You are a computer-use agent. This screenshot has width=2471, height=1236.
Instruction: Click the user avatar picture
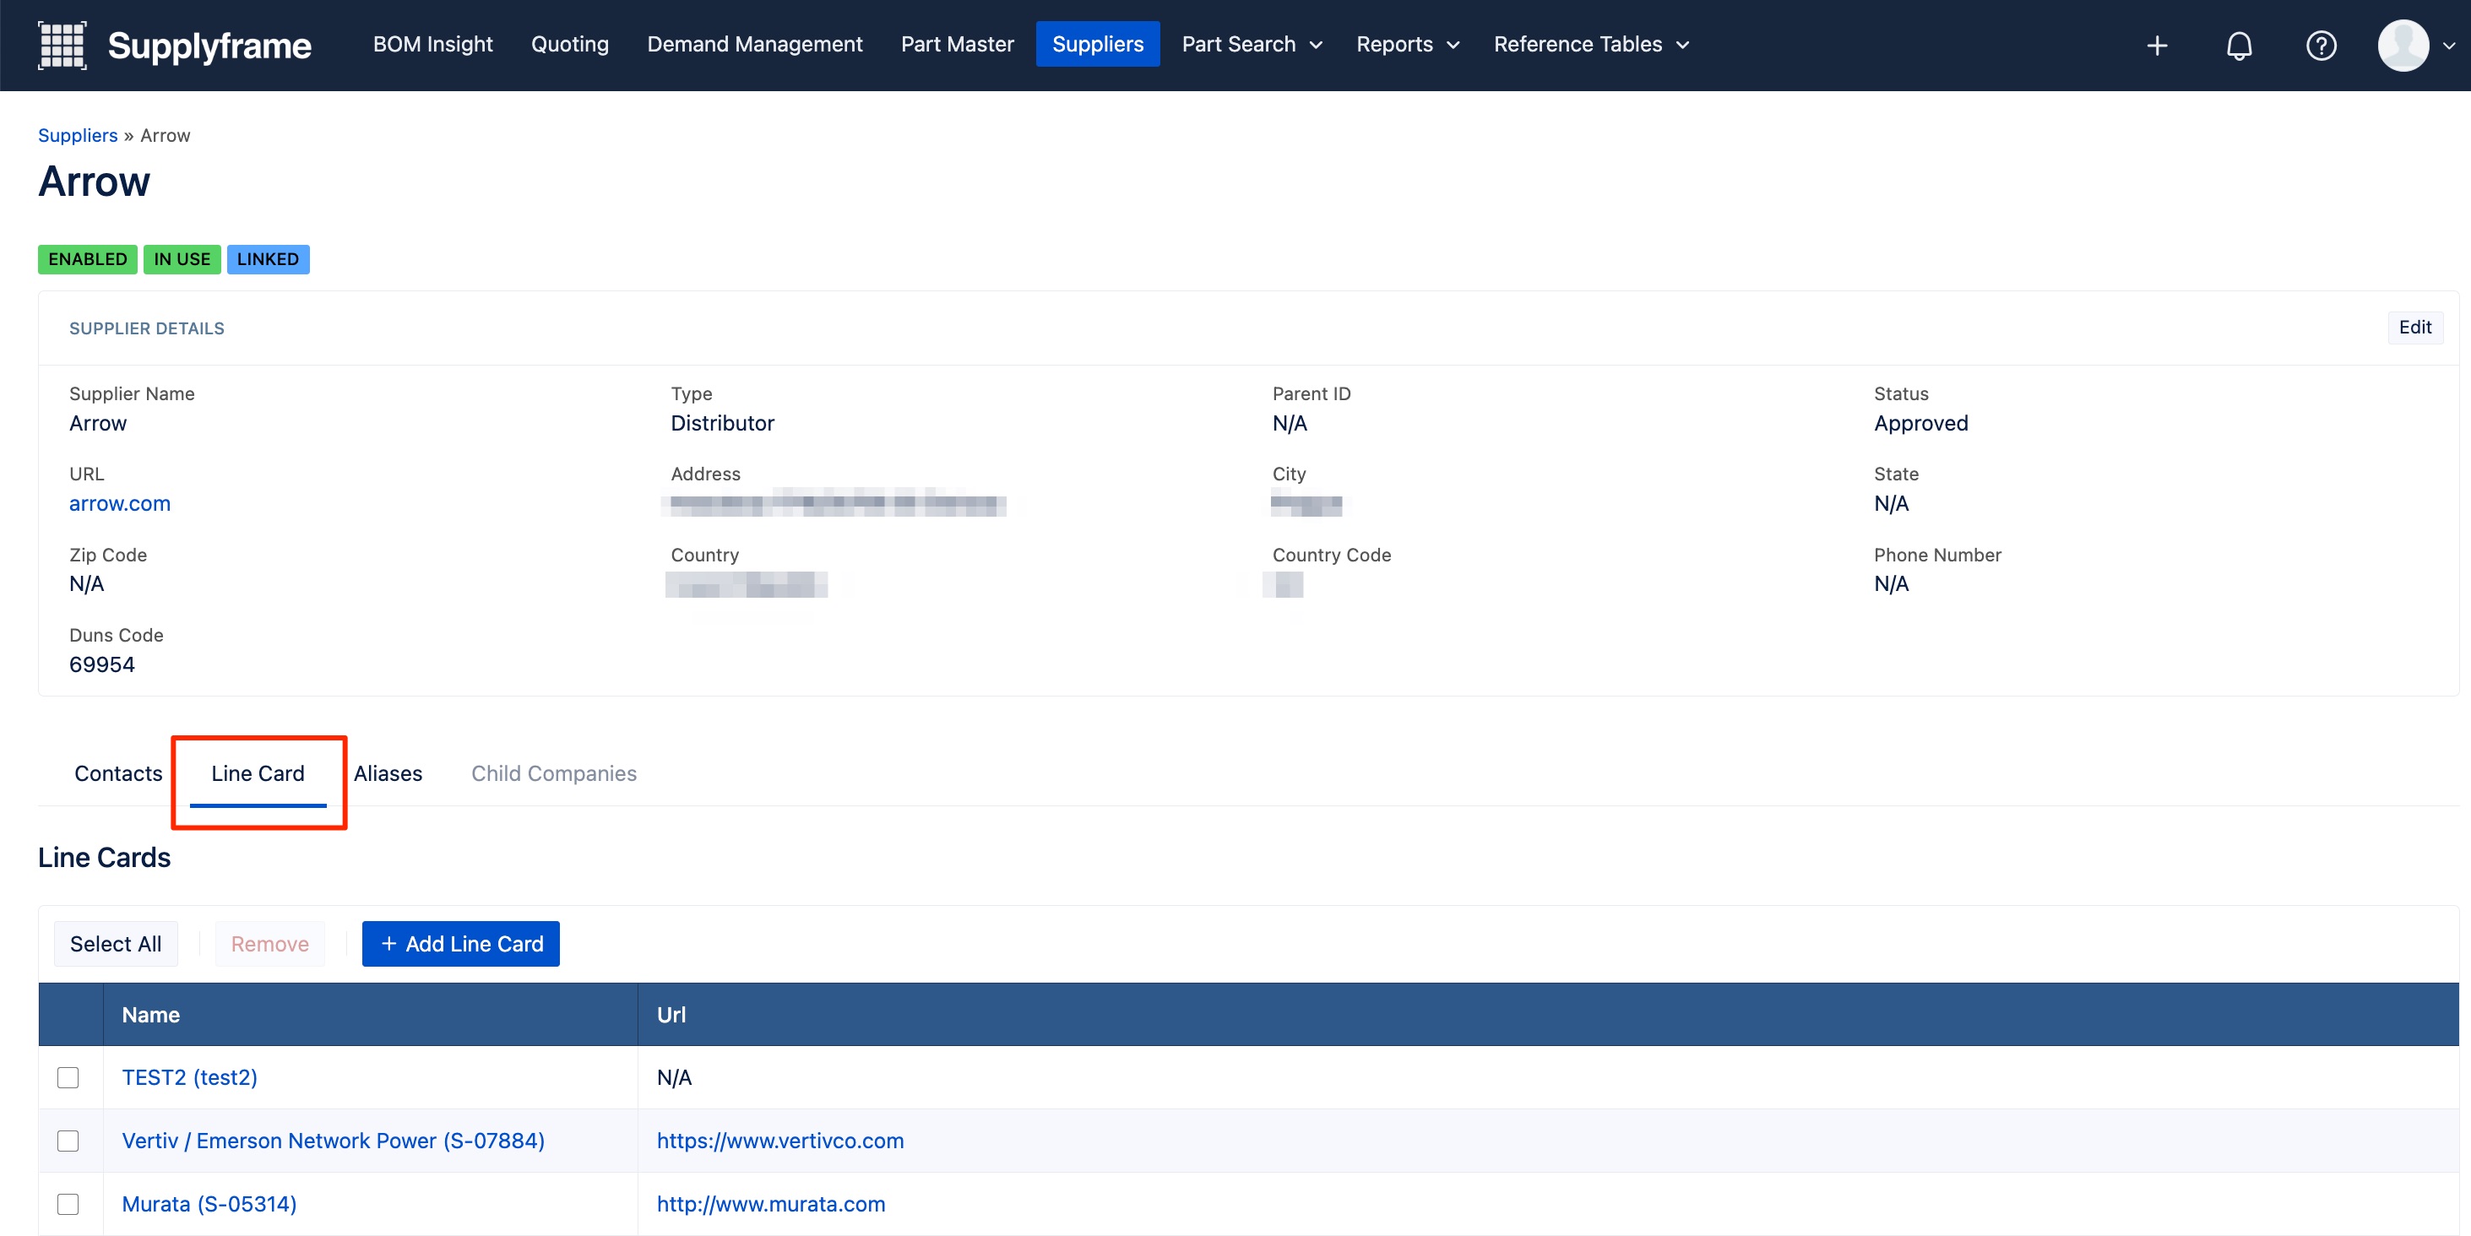point(2402,45)
